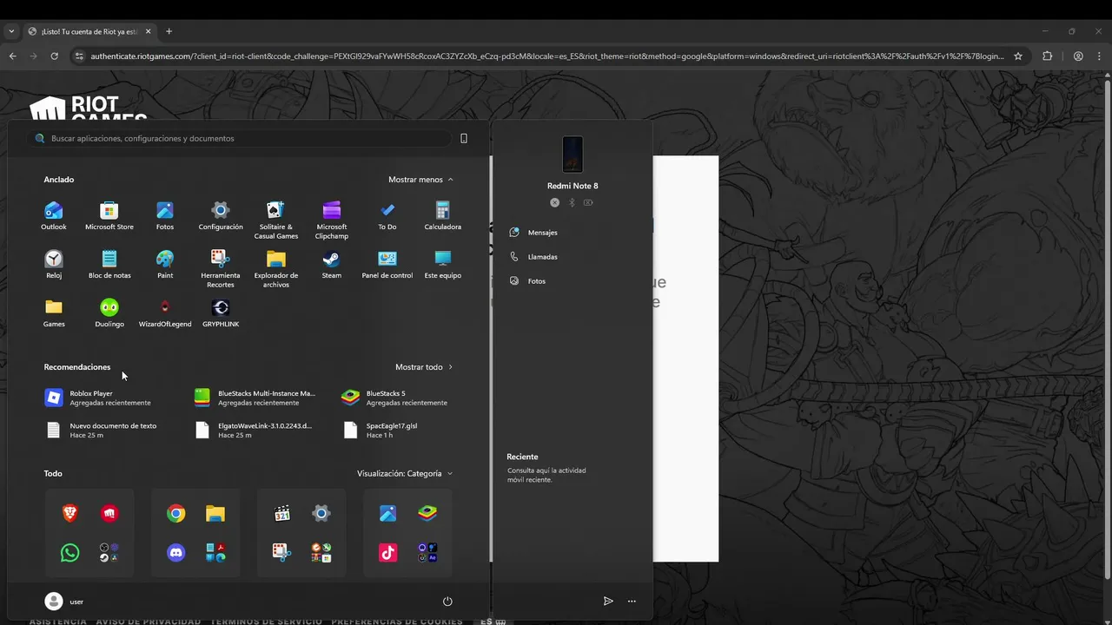
Task: Launch WizardOfLegend game
Action: point(165,313)
